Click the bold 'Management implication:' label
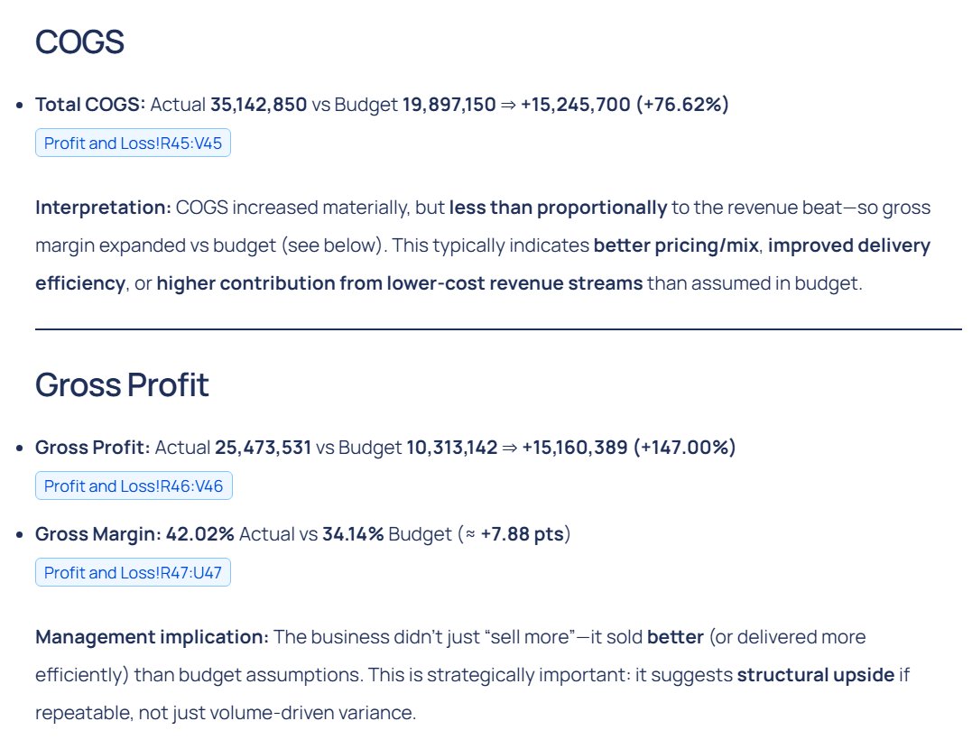 (x=152, y=637)
